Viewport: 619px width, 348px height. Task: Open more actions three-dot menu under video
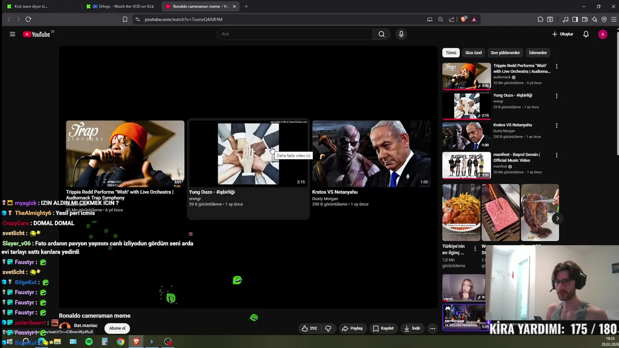[432, 328]
